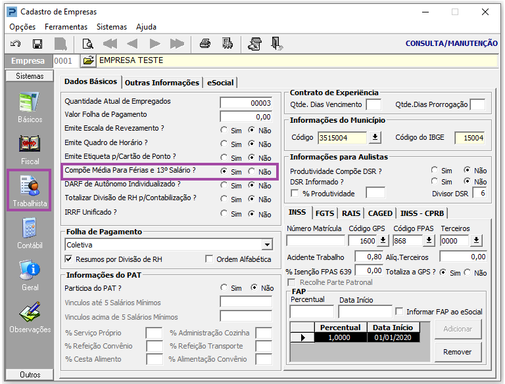505x384 pixels.
Task: Save the record using the floppy disk icon
Action: tap(37, 44)
